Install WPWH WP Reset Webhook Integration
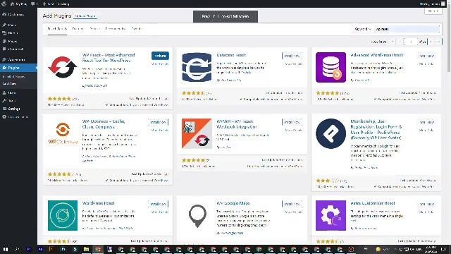The image size is (451, 254). (x=292, y=122)
